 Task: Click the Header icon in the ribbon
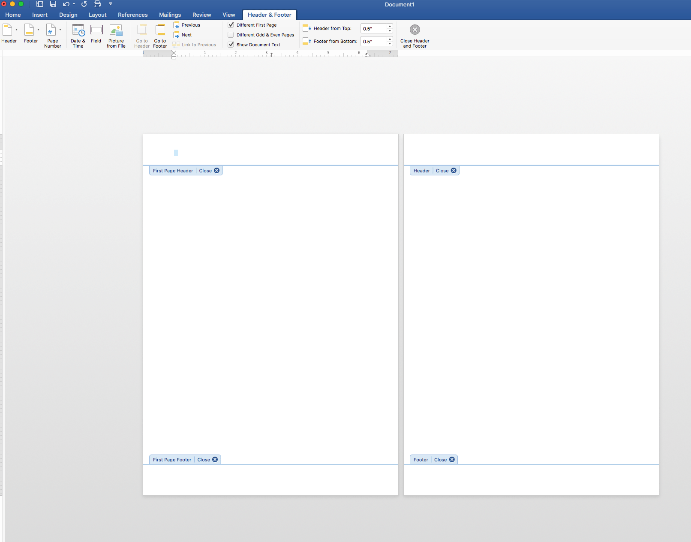click(x=7, y=30)
